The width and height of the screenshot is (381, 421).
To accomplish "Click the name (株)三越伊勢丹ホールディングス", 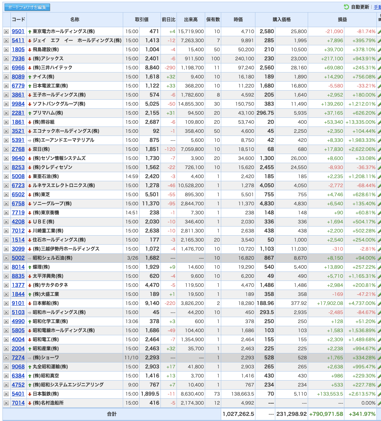I will tap(66, 249).
